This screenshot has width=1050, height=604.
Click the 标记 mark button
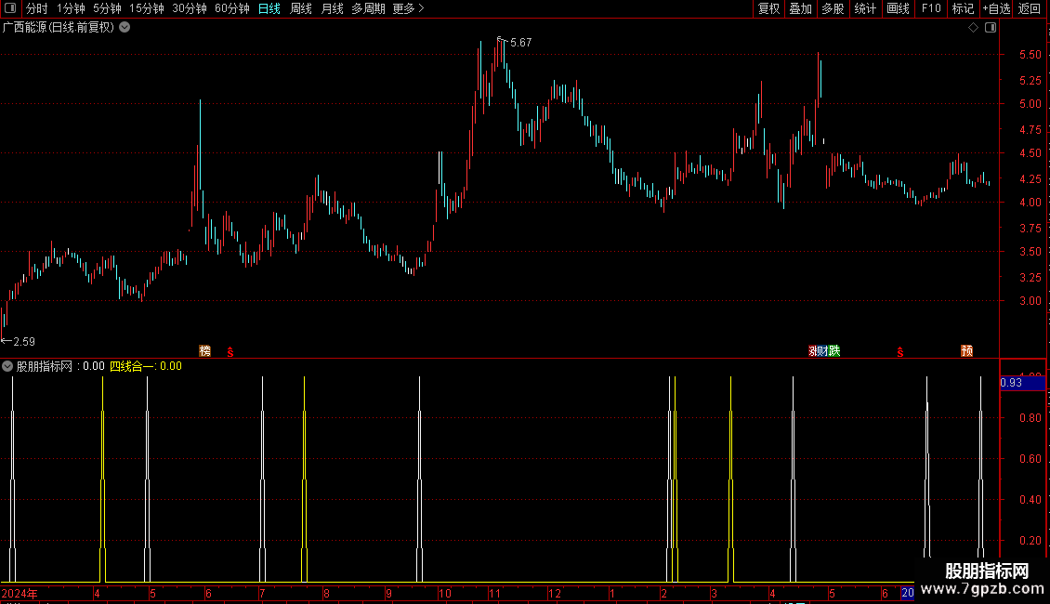click(x=963, y=8)
